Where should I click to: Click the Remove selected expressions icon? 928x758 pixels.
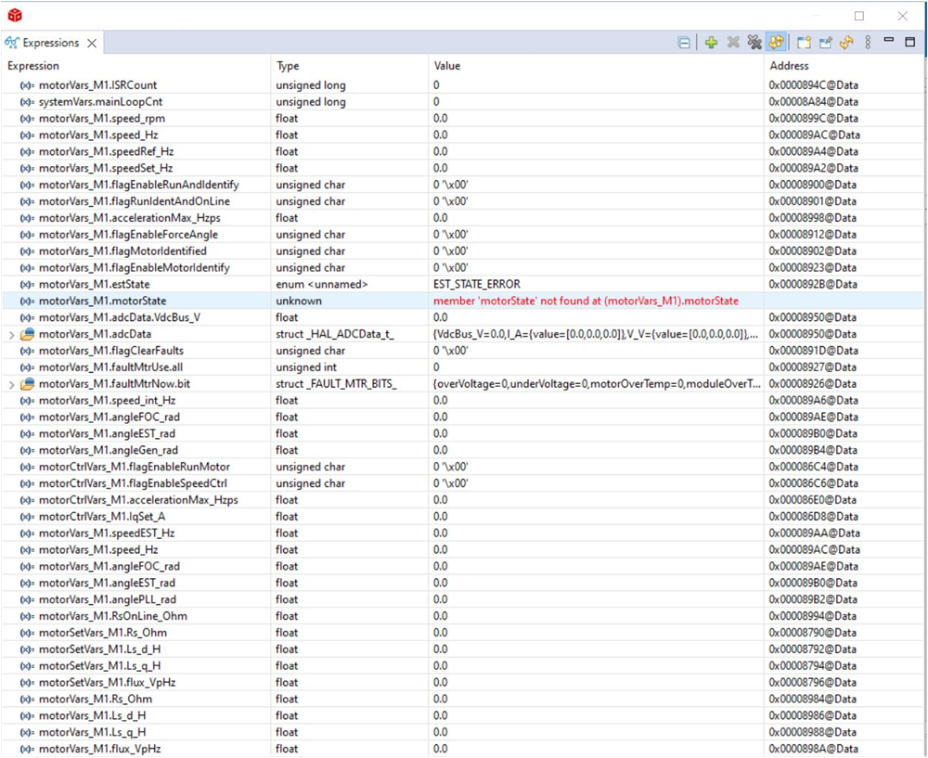[x=732, y=42]
